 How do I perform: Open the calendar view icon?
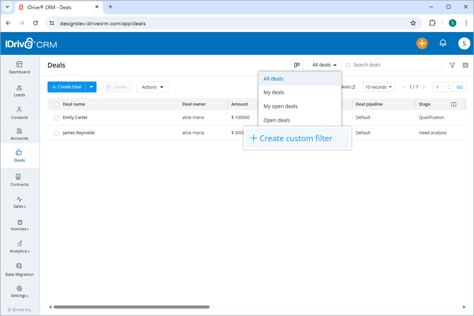(x=465, y=65)
